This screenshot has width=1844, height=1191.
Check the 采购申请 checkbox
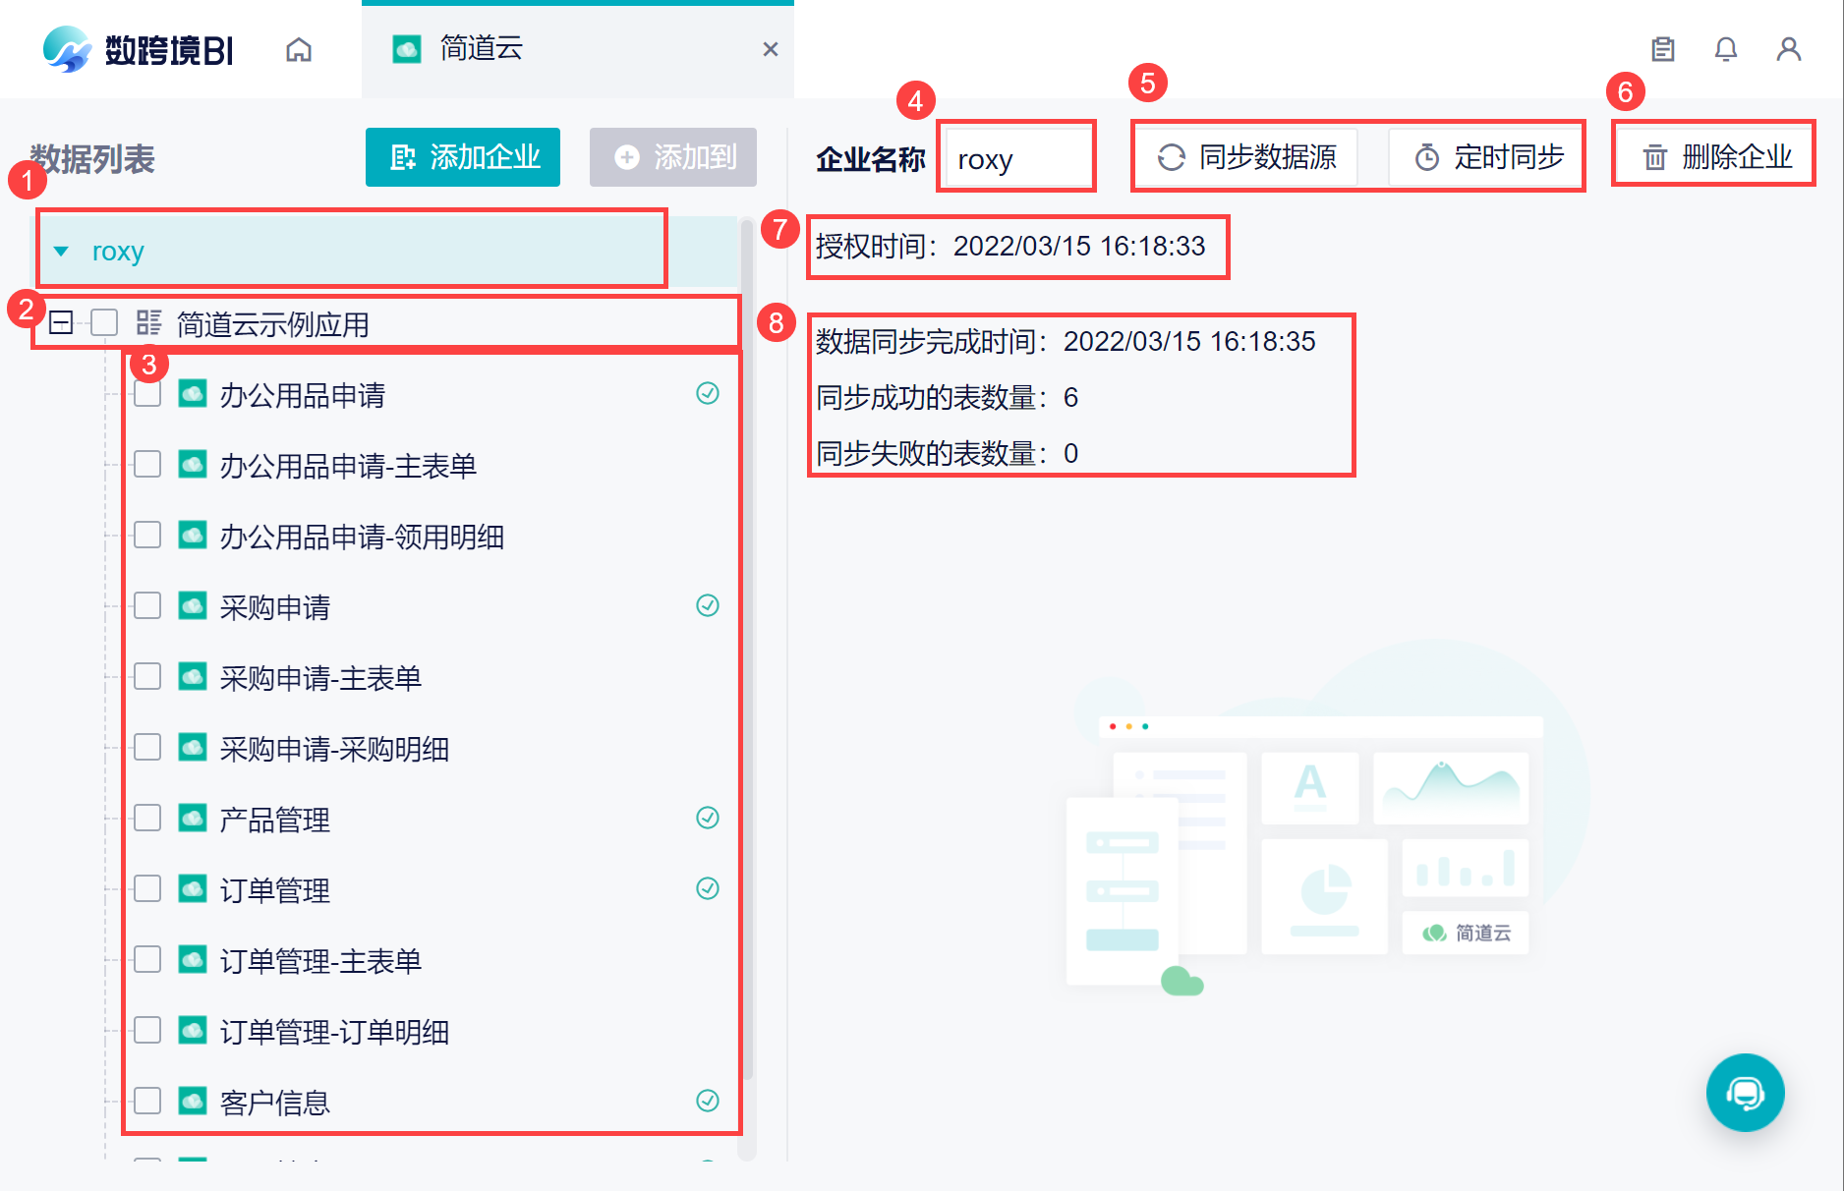click(x=147, y=605)
